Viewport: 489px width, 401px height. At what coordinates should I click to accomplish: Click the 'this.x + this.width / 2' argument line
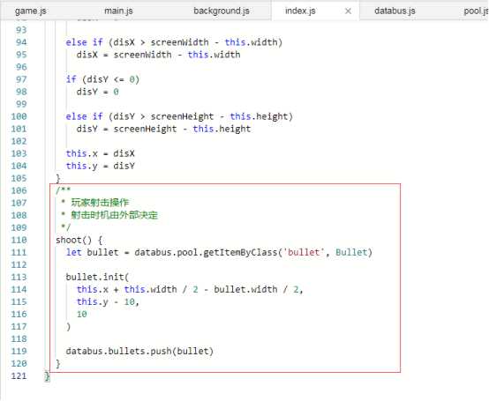190,289
